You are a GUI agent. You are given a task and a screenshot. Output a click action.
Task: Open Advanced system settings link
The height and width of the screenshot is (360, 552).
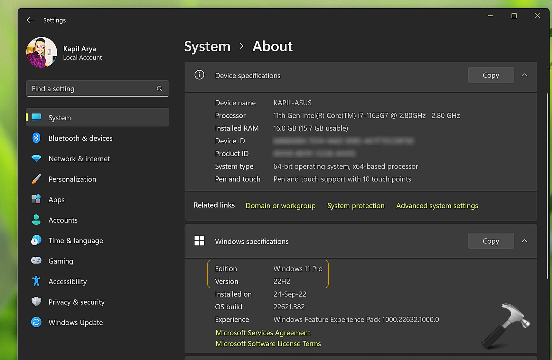click(437, 206)
